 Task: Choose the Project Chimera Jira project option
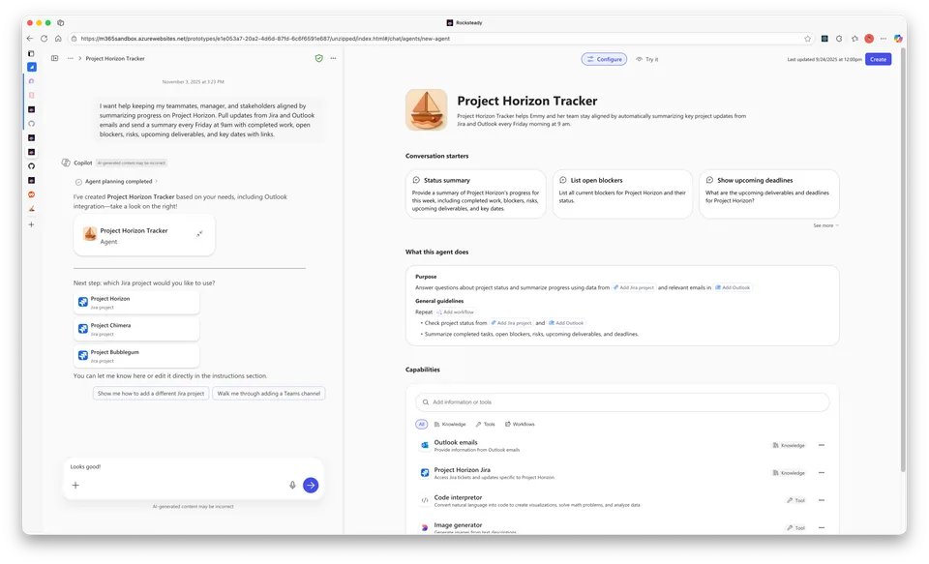pos(136,329)
